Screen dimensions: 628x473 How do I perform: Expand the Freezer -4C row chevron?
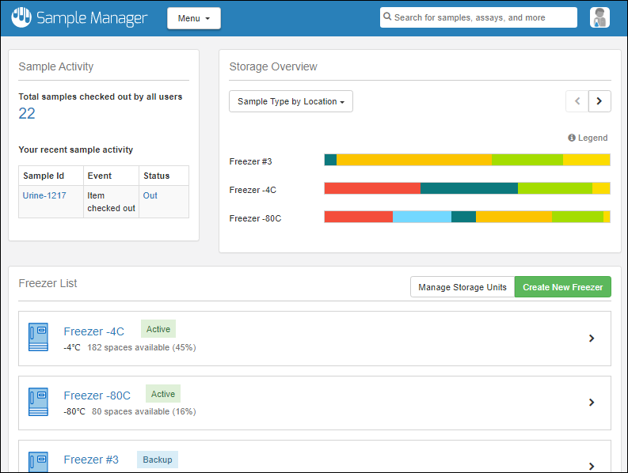tap(592, 339)
